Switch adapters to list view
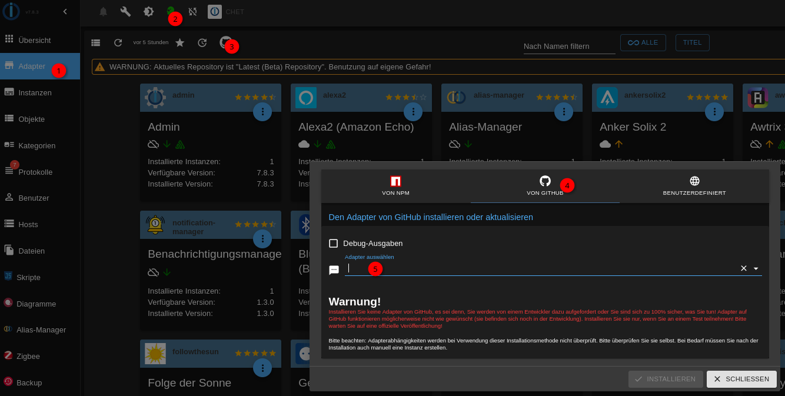Image resolution: width=785 pixels, height=396 pixels. point(95,42)
